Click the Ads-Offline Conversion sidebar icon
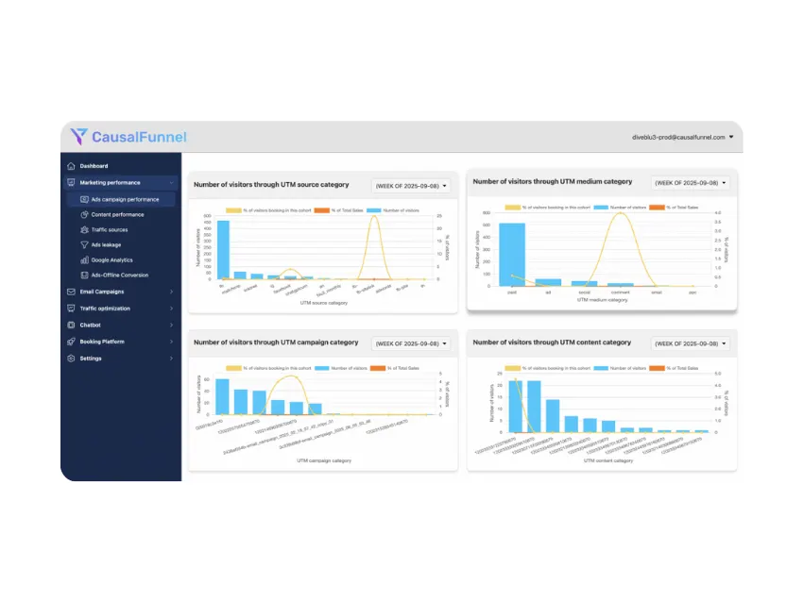Screen dimensions: 804x602 click(x=84, y=275)
